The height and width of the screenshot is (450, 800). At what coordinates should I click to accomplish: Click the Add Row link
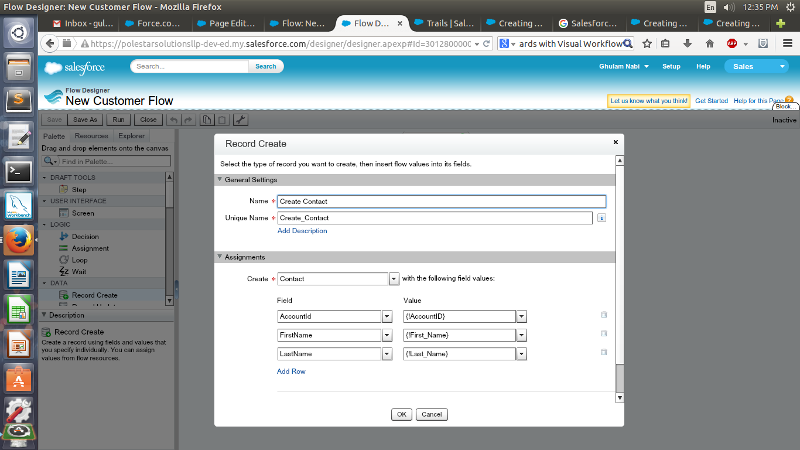291,371
